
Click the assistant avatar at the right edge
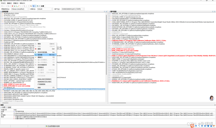212,98
